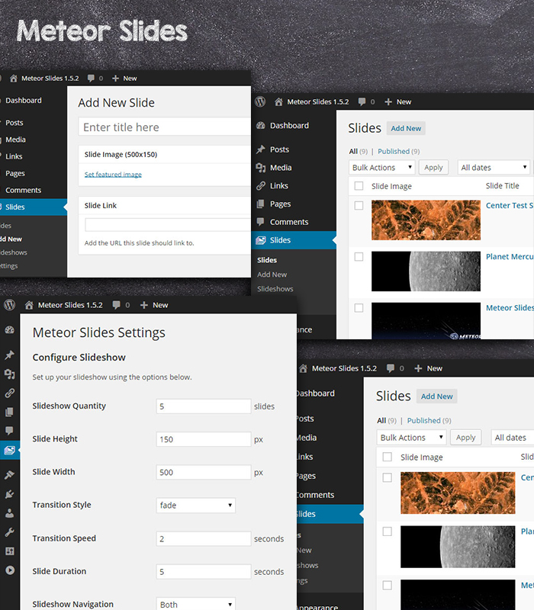Open the Pages icon in the collapsed Settings sidebar
The width and height of the screenshot is (534, 610).
click(x=9, y=412)
